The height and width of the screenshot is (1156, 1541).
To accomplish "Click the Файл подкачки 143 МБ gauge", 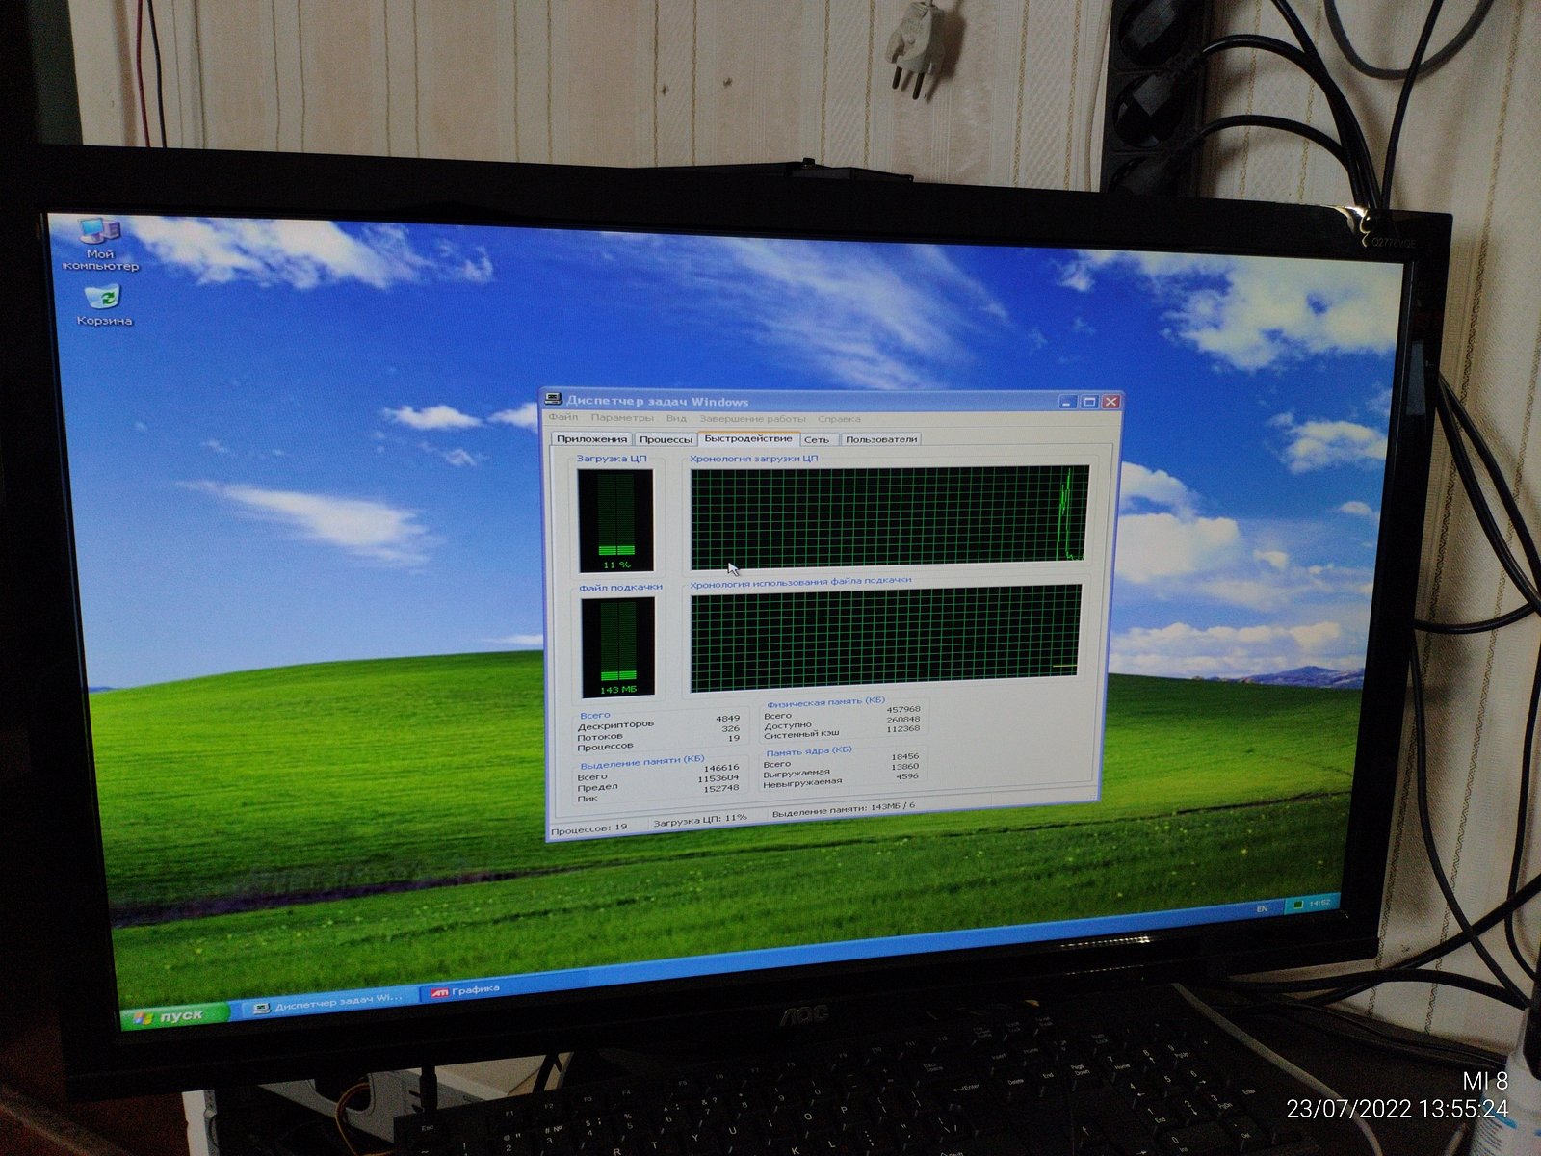I will (617, 647).
